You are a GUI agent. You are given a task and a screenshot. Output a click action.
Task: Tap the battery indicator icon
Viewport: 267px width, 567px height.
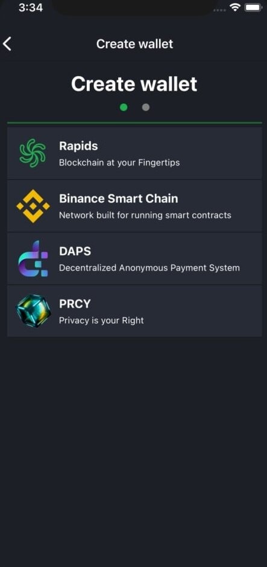253,7
